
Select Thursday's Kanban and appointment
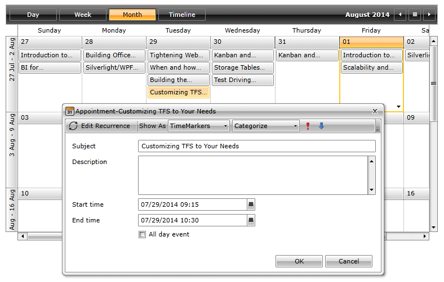pos(307,55)
